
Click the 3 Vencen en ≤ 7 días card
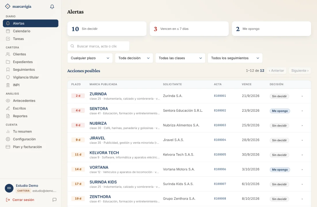pyautogui.click(x=189, y=29)
